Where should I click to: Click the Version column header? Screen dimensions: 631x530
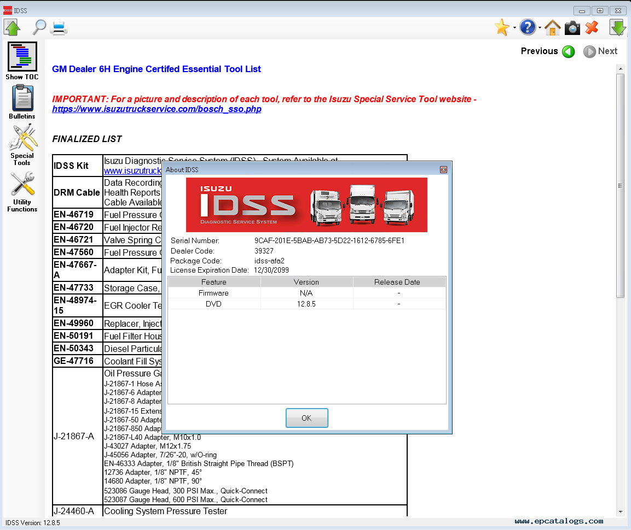306,282
